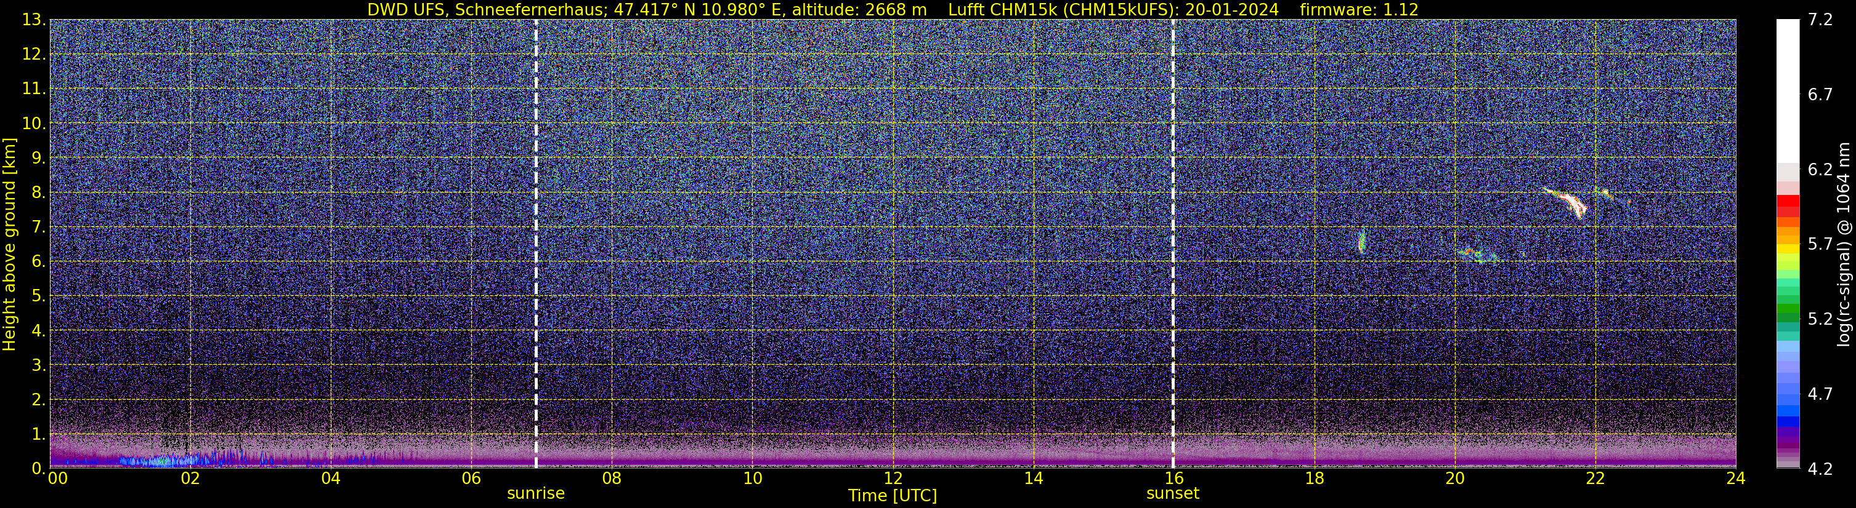Image resolution: width=1856 pixels, height=508 pixels.
Task: Click the sunset dashed vertical line
Action: click(x=1173, y=244)
